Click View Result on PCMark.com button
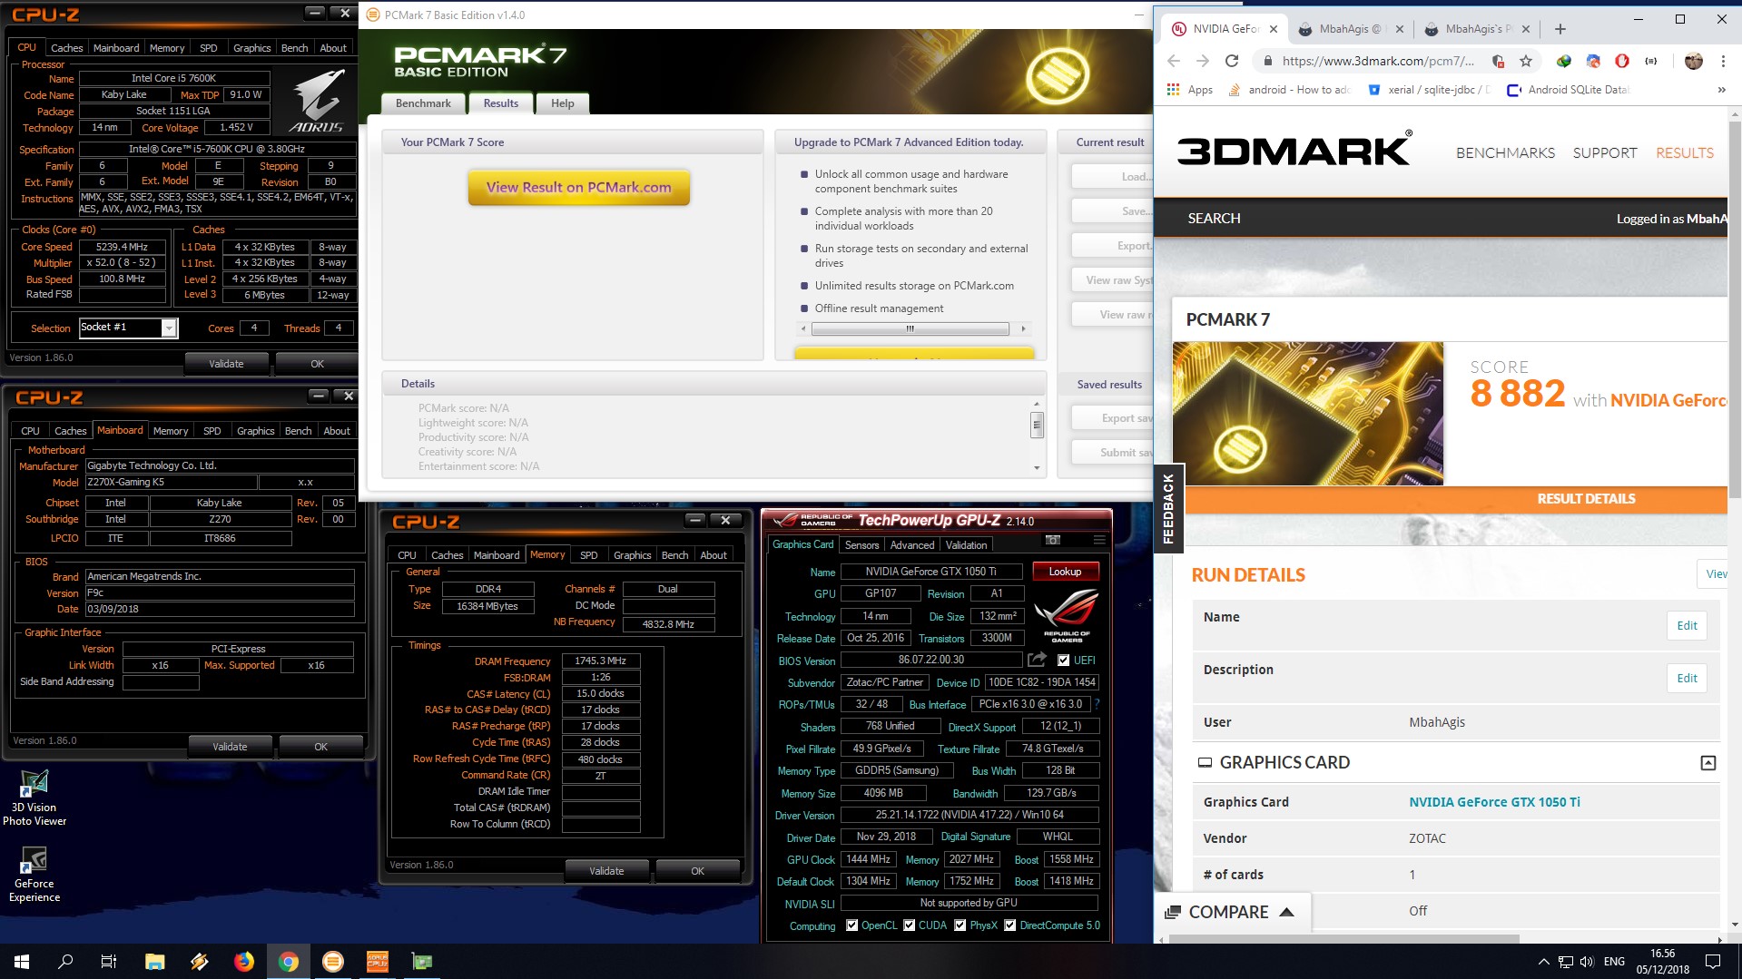Image resolution: width=1742 pixels, height=979 pixels. click(x=579, y=188)
